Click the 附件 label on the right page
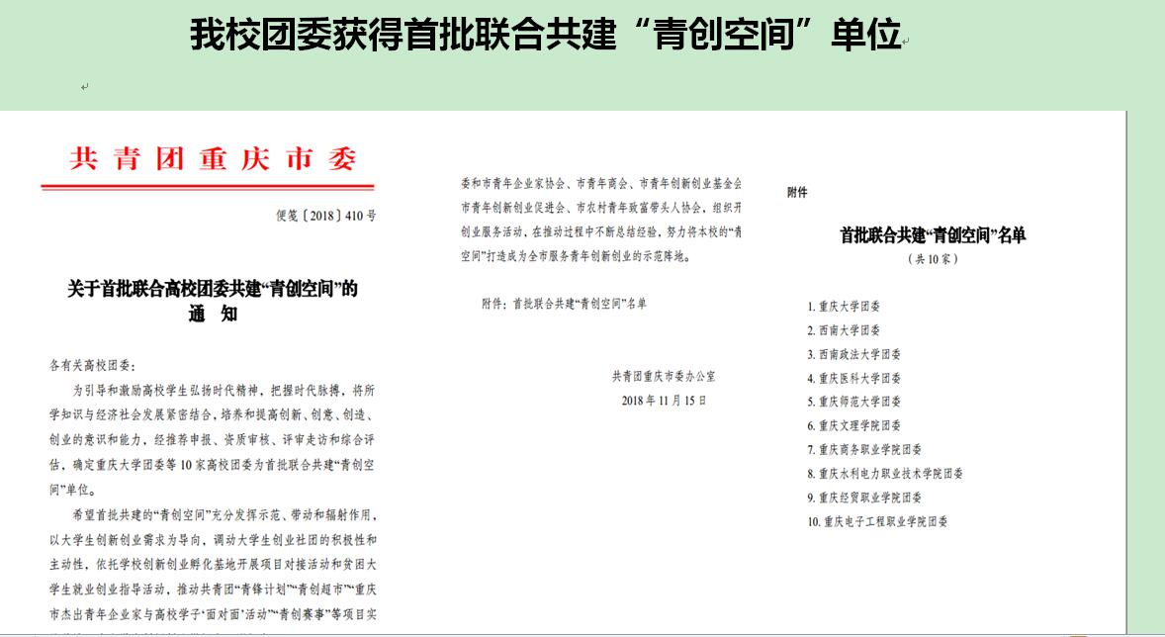Viewport: 1165px width, 637px height. tap(797, 193)
